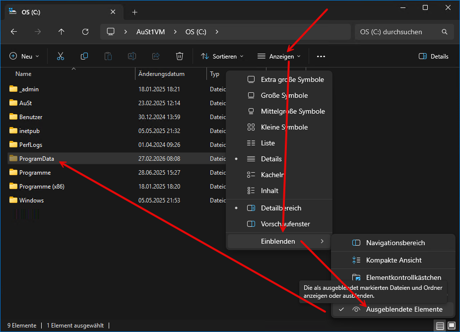The image size is (460, 332).
Task: Click the Delete trash can icon
Action: pyautogui.click(x=180, y=57)
